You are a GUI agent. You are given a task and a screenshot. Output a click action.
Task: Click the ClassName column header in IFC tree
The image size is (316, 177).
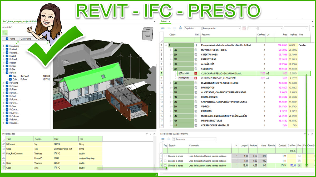[26, 39]
